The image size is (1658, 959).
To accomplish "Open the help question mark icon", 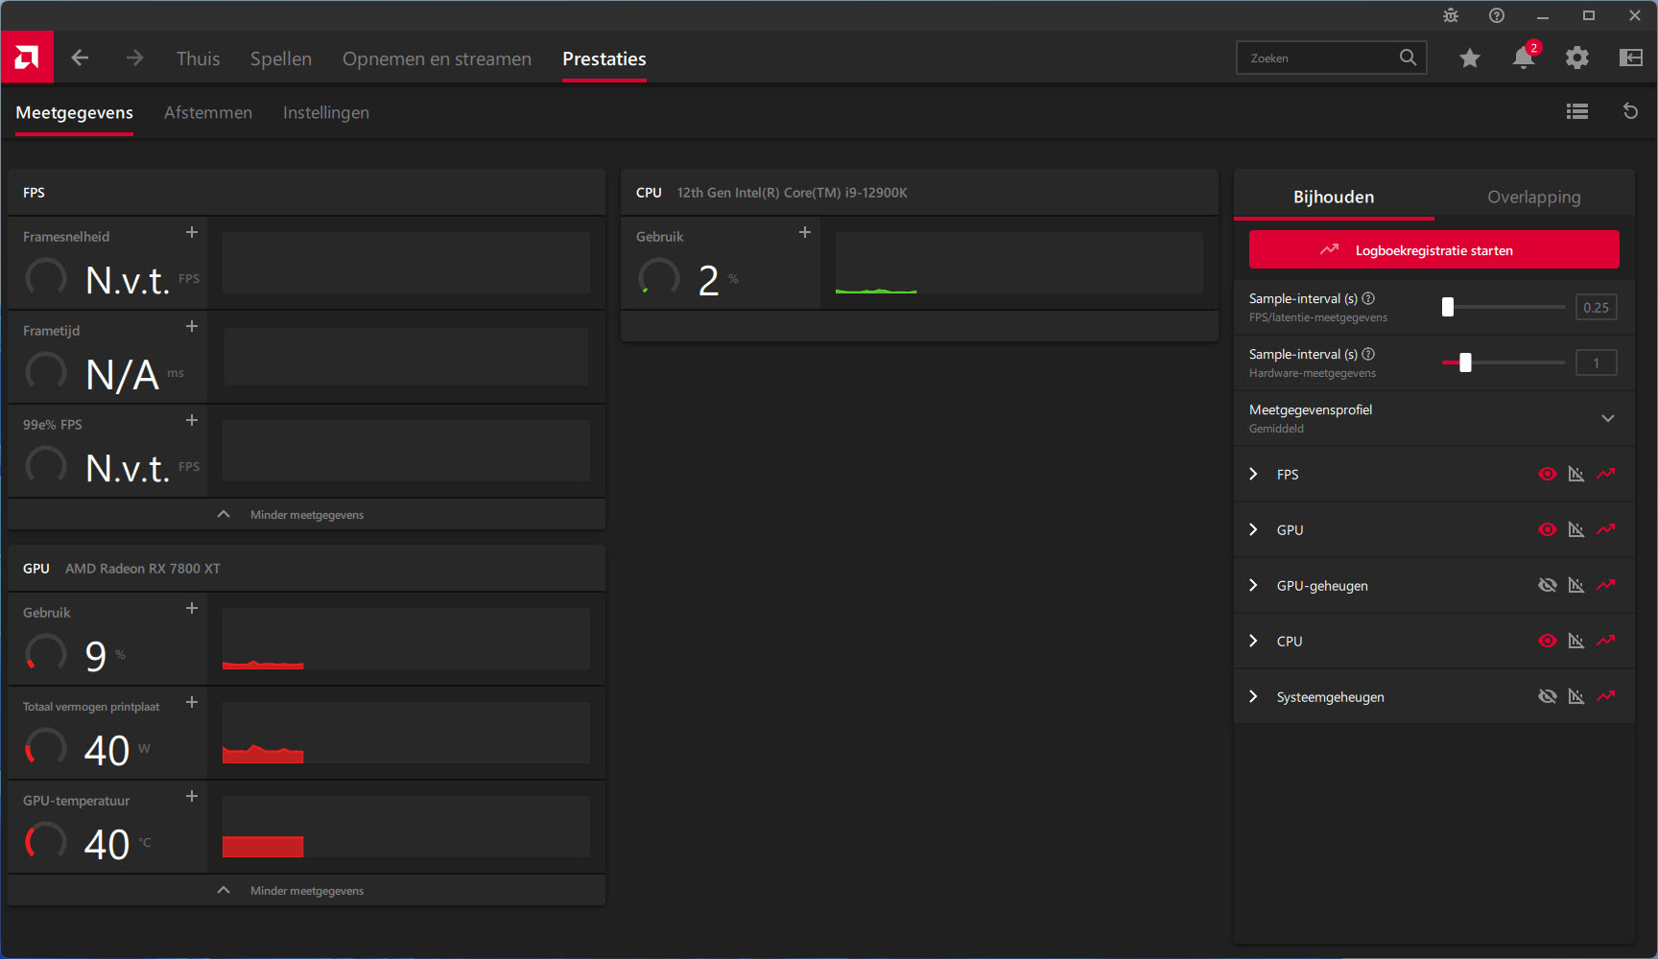I will coord(1497,15).
